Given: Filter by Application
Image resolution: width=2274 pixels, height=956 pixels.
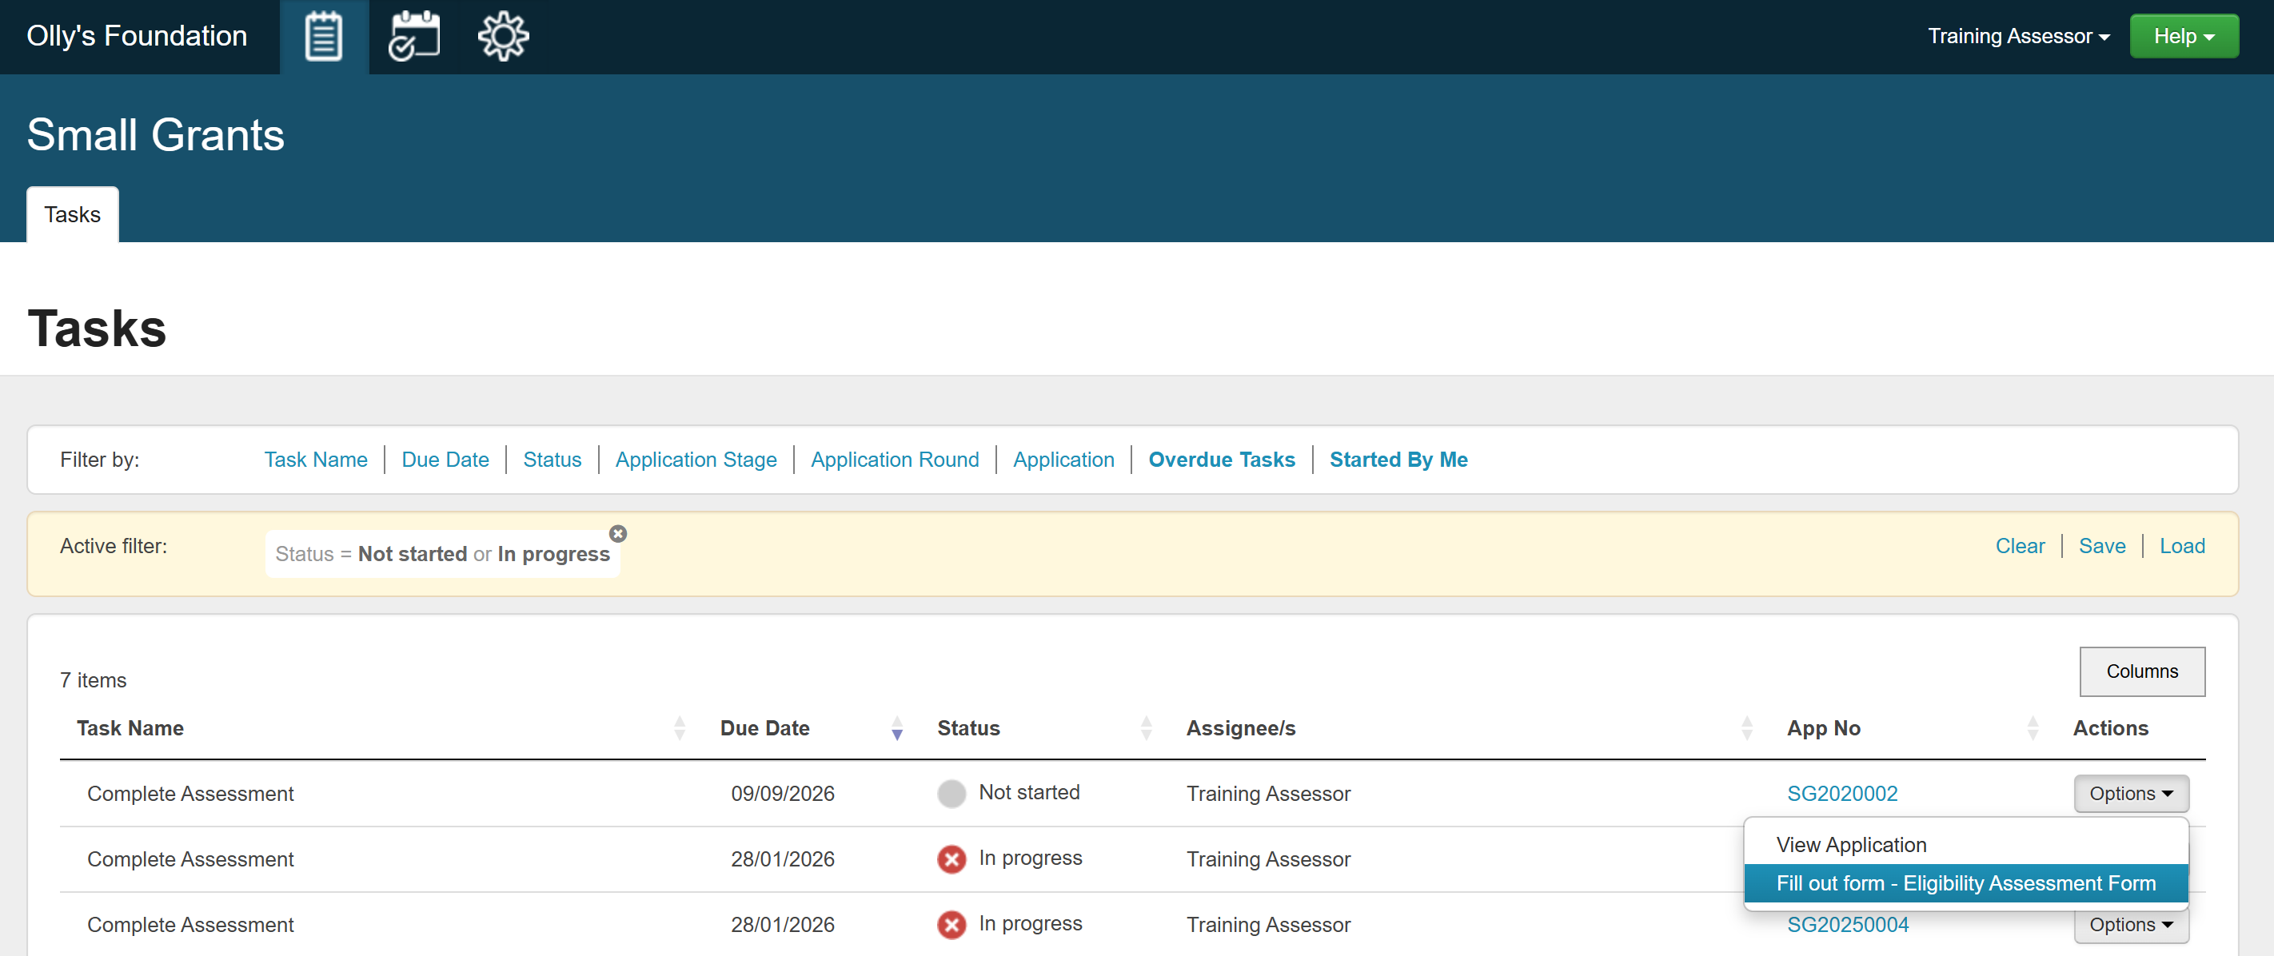Looking at the screenshot, I should coord(1063,460).
